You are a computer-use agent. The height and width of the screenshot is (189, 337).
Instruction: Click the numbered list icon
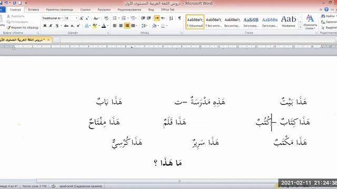click(124, 18)
